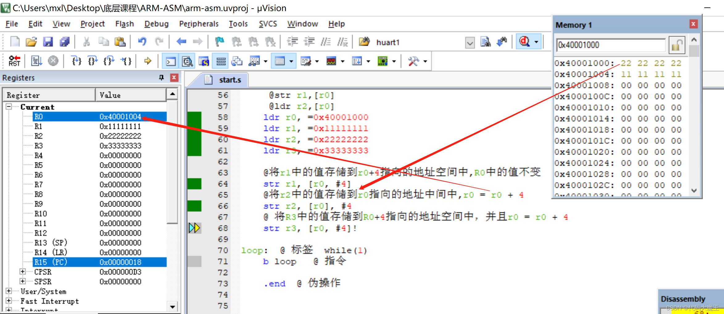Click the Memory 1 scrollbar down arrow
The height and width of the screenshot is (314, 724).
[x=694, y=191]
